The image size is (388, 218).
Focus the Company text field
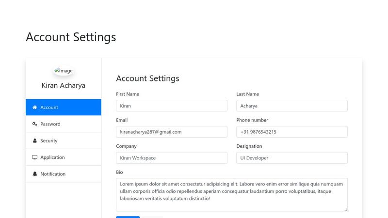click(x=172, y=158)
